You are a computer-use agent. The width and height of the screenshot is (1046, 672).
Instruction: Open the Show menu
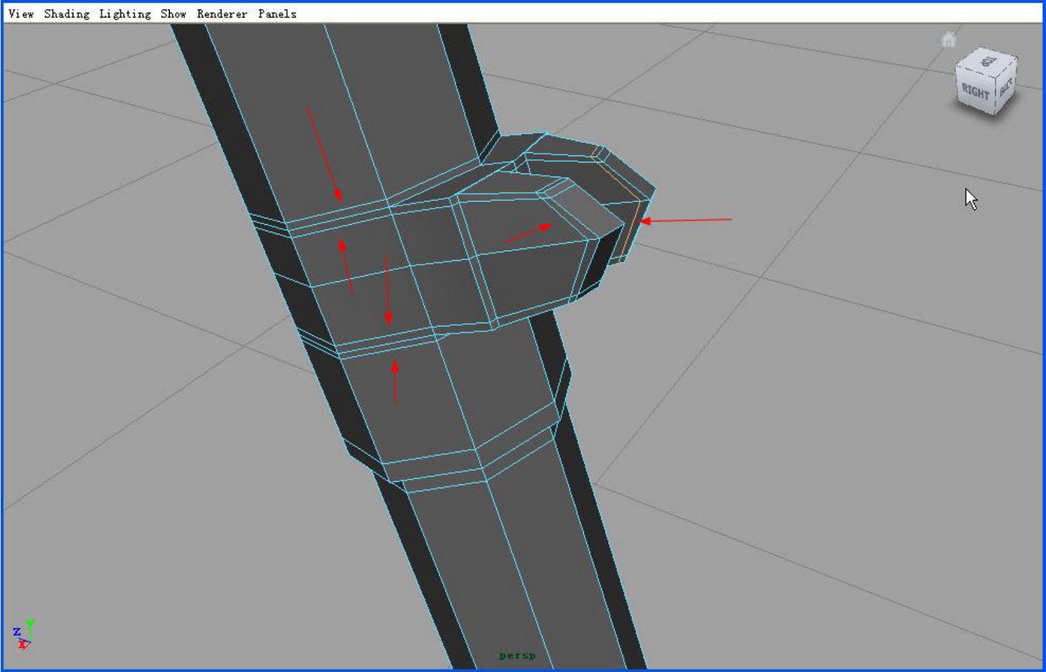click(x=173, y=13)
